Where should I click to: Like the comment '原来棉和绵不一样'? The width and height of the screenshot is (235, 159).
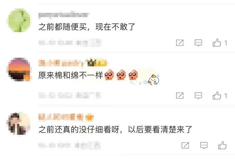217,96
